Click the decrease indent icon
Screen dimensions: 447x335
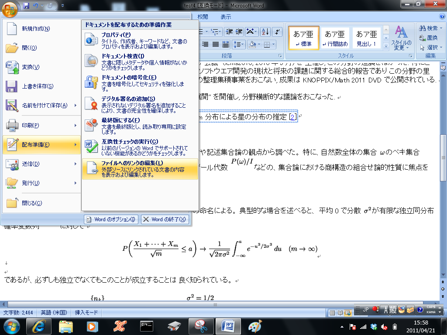click(229, 31)
